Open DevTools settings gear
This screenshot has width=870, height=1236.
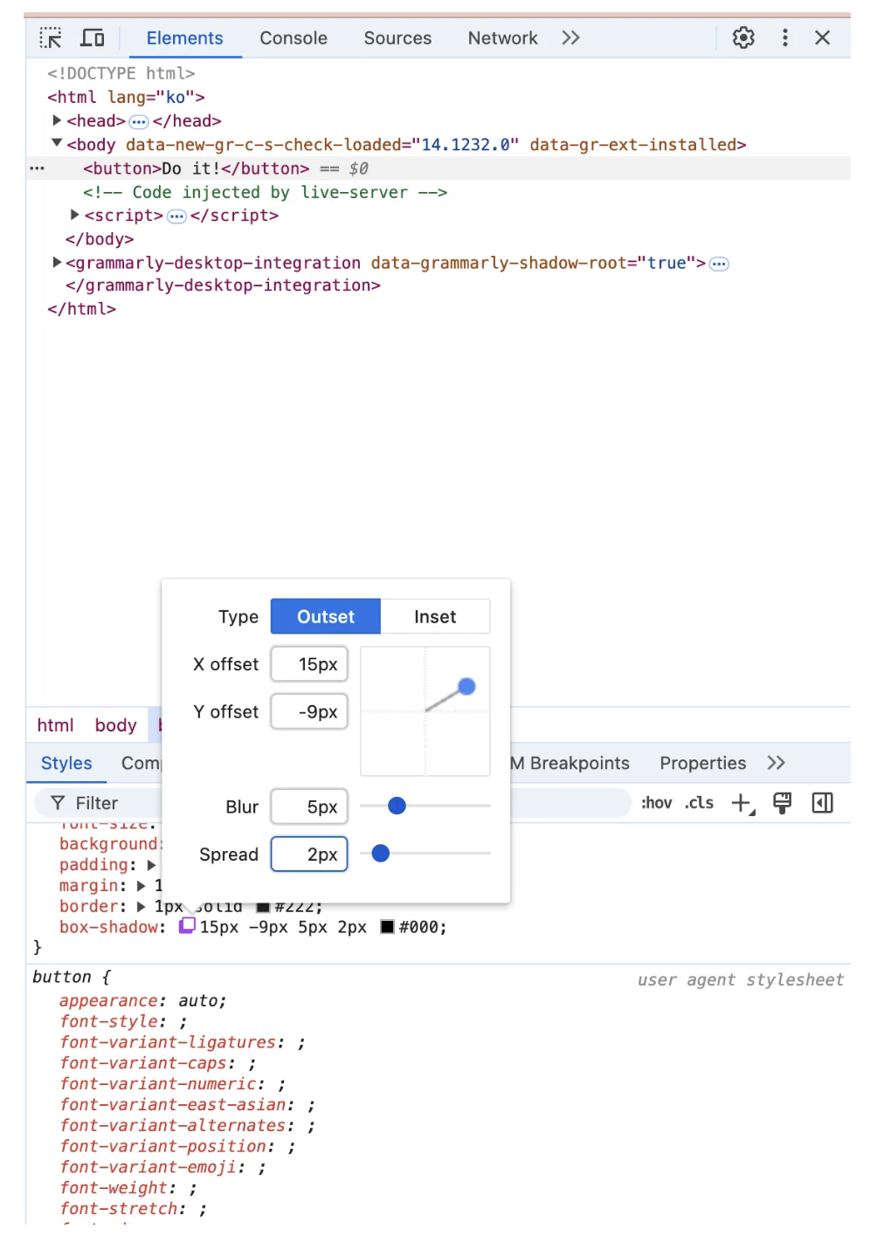(x=743, y=38)
